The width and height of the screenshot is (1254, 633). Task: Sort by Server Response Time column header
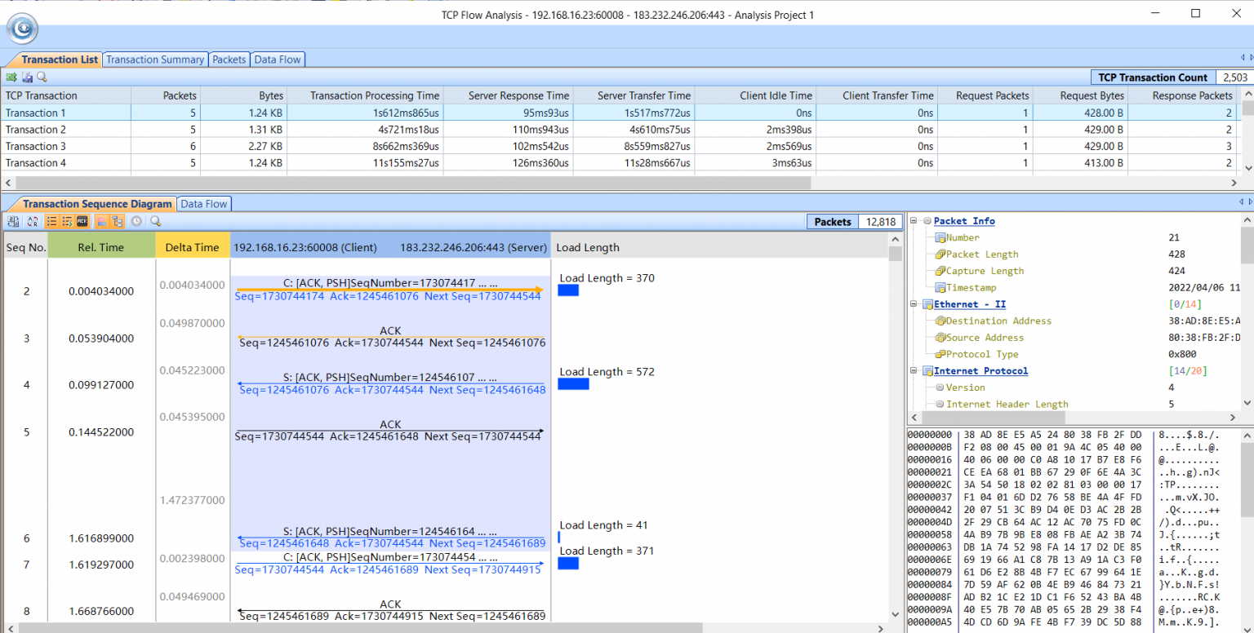pyautogui.click(x=518, y=95)
